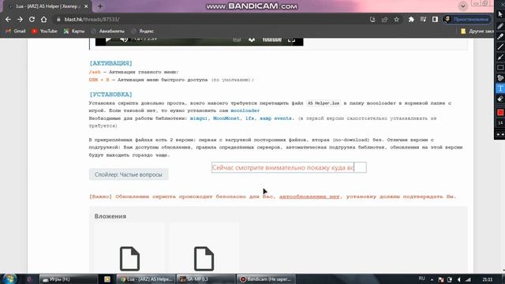Screen dimensions: 505x284
Task: Open the MoonMonet library link
Action: (x=226, y=118)
